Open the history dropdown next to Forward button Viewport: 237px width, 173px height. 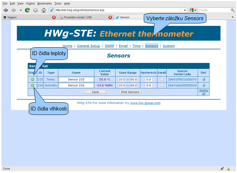point(21,10)
